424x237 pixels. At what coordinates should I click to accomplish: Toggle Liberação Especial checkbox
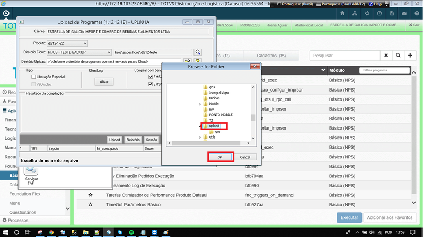point(33,77)
